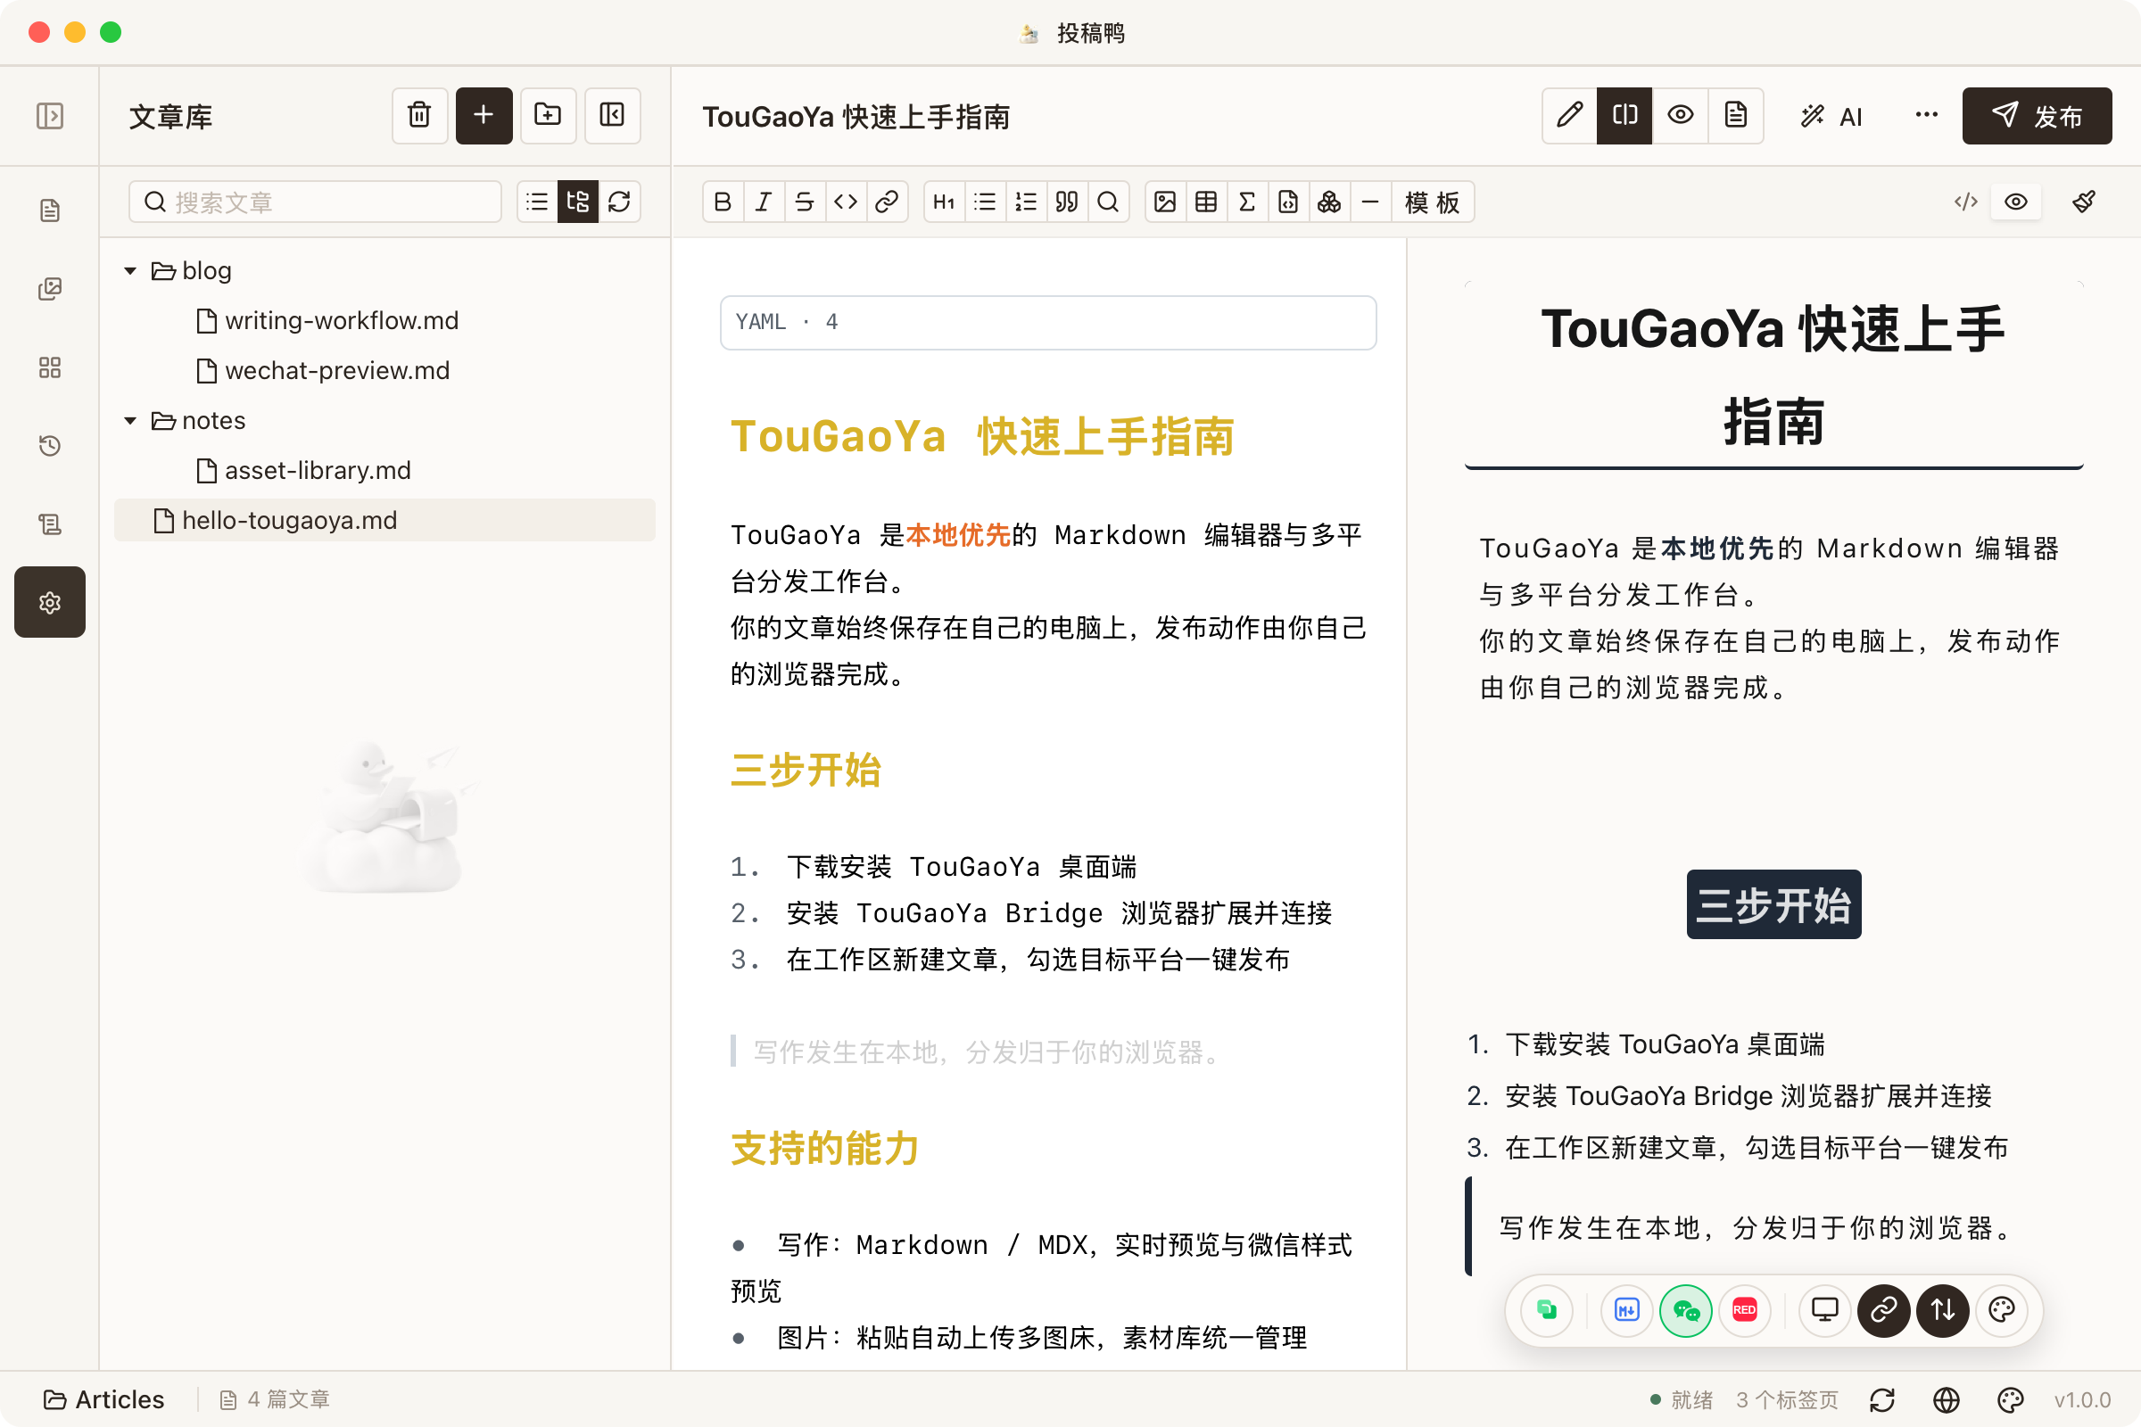2141x1427 pixels.
Task: Switch to preview-only mode with the top eye icon
Action: coord(1681,116)
